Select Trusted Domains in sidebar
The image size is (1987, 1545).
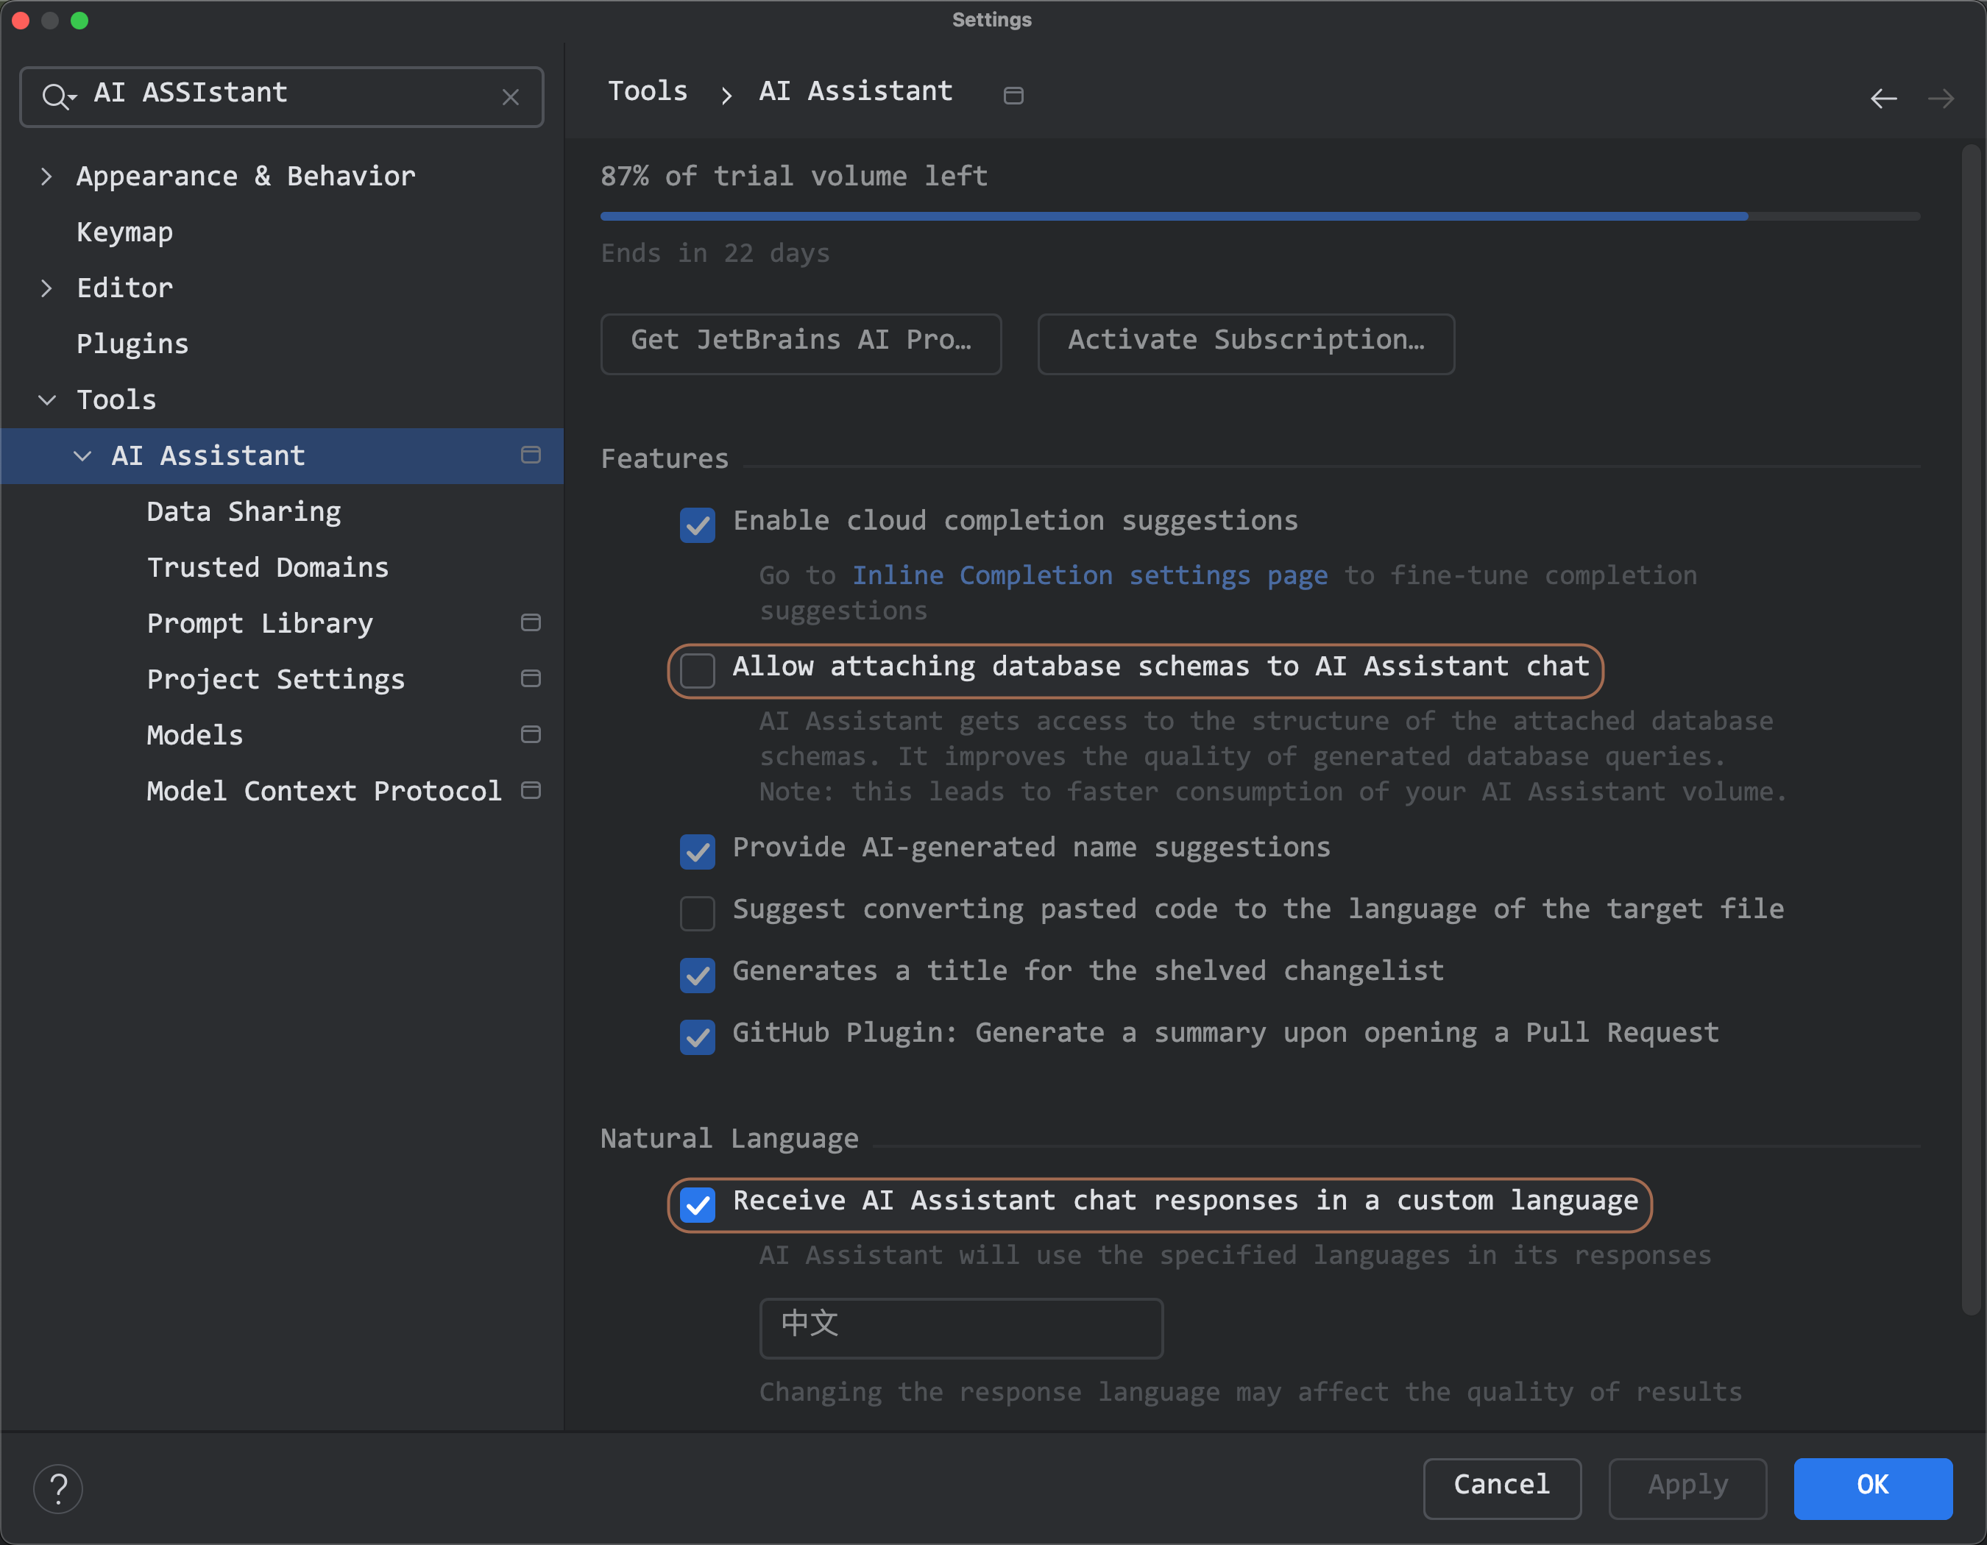[x=267, y=567]
